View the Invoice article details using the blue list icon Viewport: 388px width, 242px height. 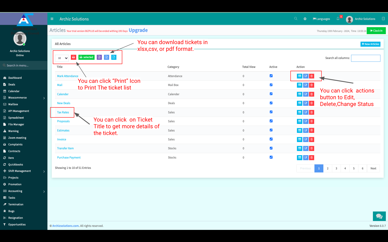click(299, 140)
